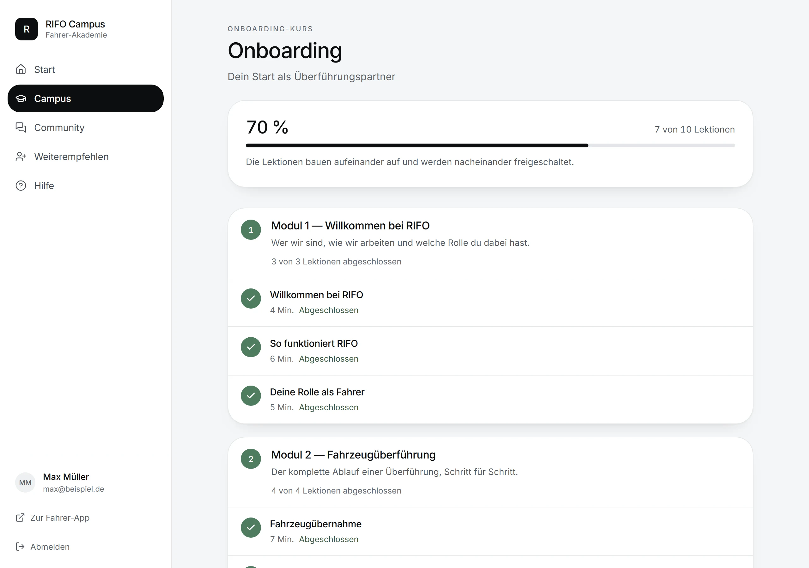Click Abgeschlossen status under So funktioniert RIFO
Screen dimensions: 809x568
[x=329, y=358]
